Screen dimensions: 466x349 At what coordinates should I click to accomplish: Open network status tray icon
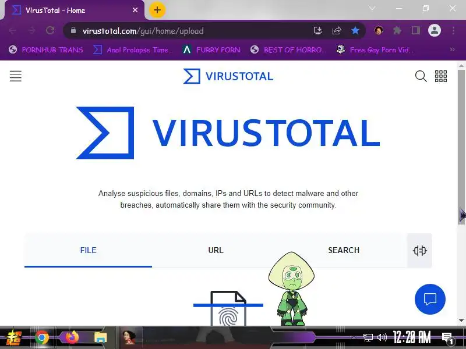point(368,337)
